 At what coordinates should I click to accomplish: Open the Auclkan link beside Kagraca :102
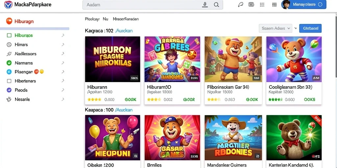(124, 31)
